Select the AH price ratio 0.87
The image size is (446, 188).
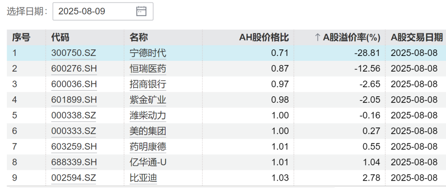pos(280,69)
